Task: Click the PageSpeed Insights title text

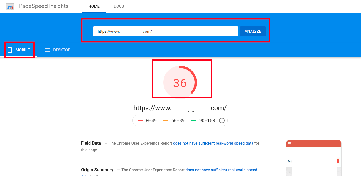Action: point(44,6)
